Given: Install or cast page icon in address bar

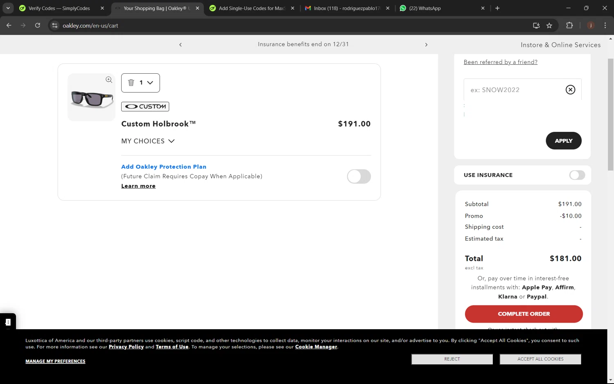Looking at the screenshot, I should point(536,25).
